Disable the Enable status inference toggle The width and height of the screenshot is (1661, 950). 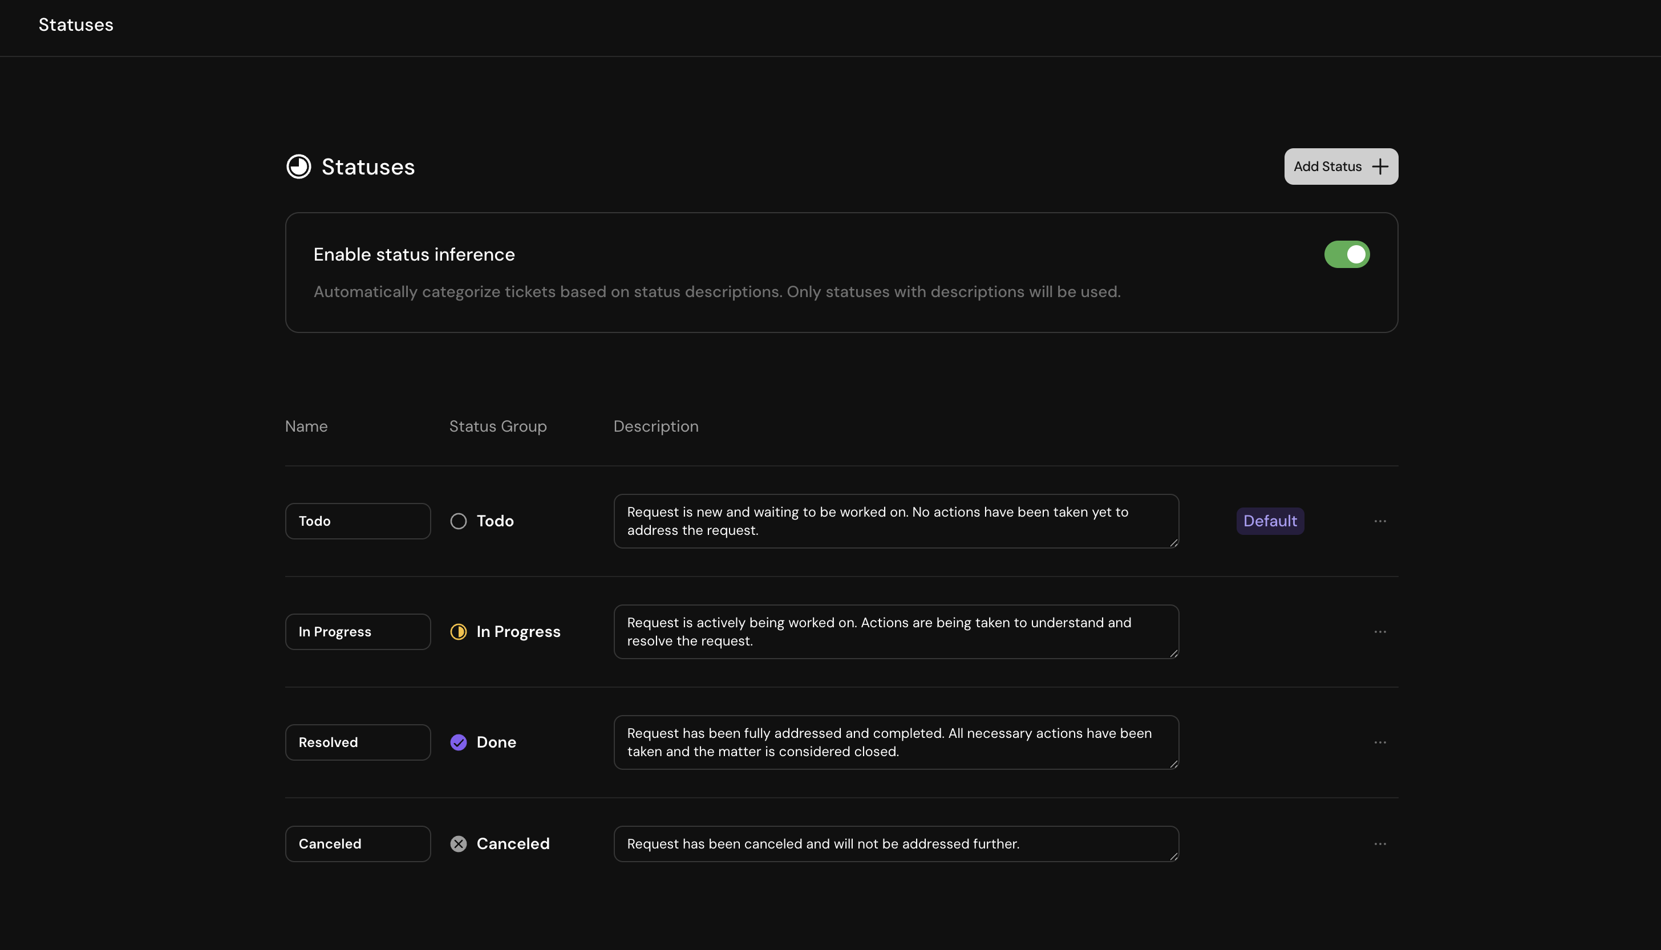tap(1346, 254)
